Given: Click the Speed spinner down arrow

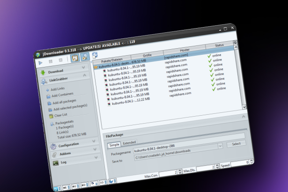Looking at the screenshot, I should (x=251, y=162).
